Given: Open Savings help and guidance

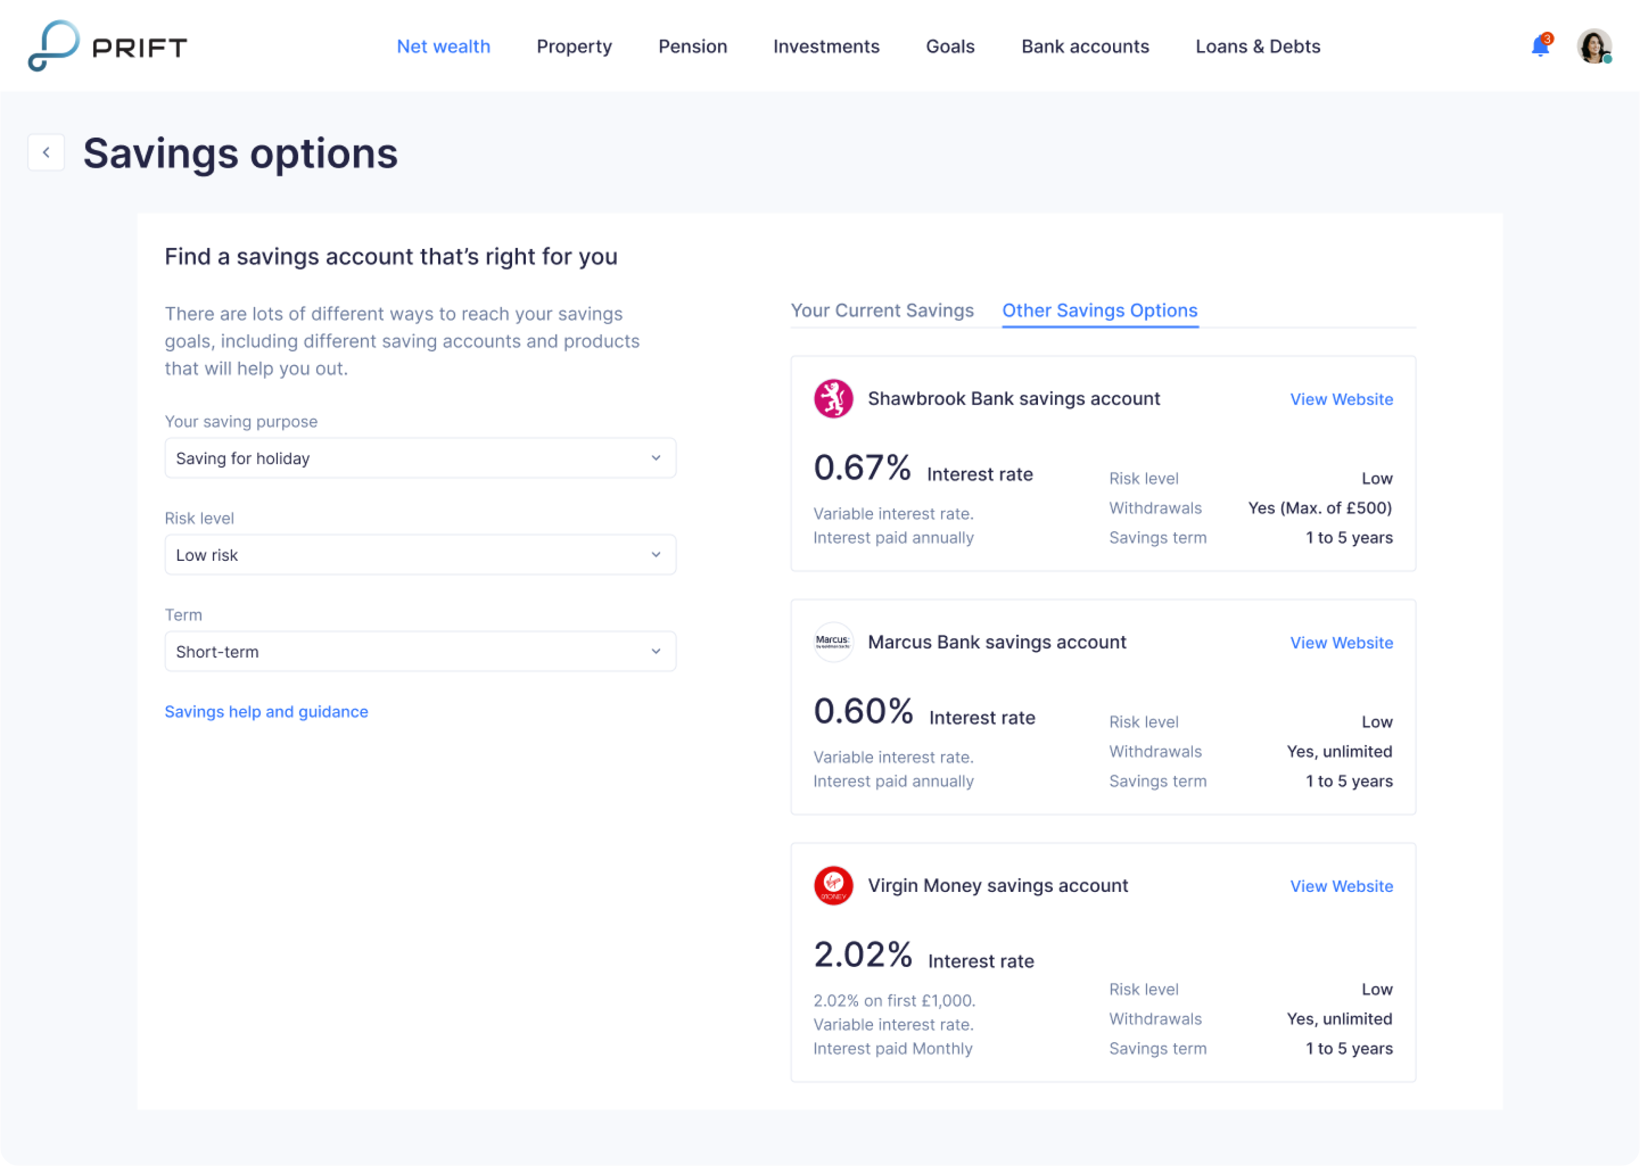Looking at the screenshot, I should tap(266, 712).
